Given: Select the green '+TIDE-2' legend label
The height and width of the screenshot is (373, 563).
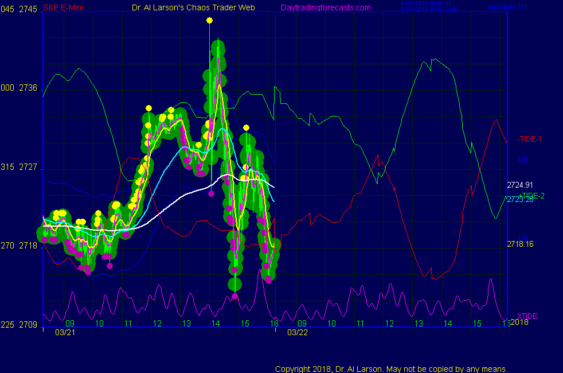Looking at the screenshot, I should tap(532, 196).
